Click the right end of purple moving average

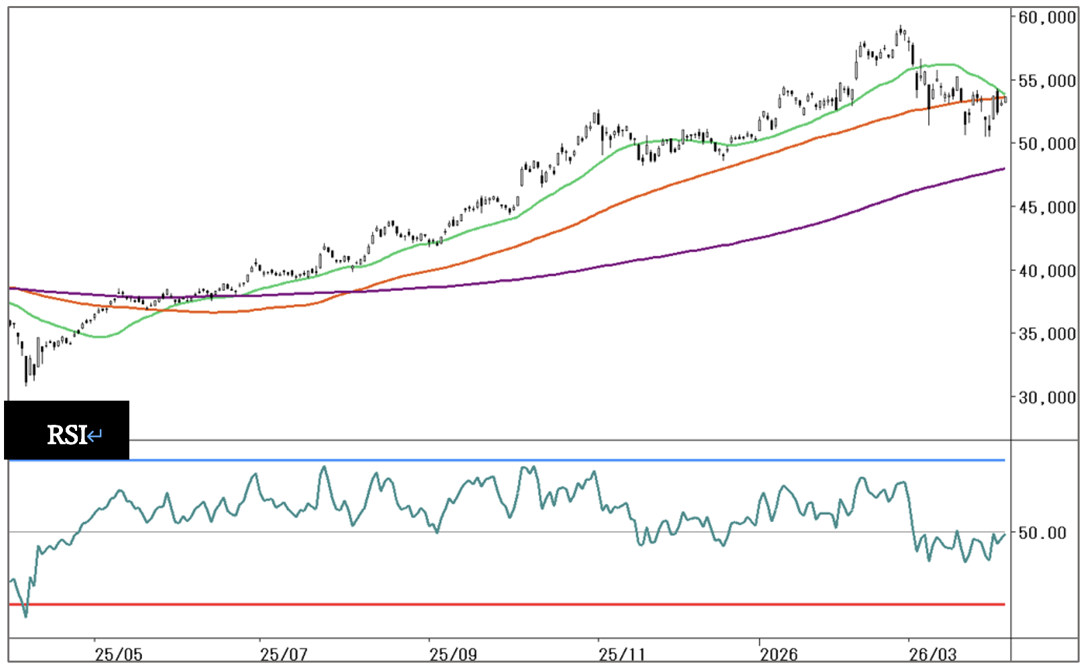[1003, 169]
